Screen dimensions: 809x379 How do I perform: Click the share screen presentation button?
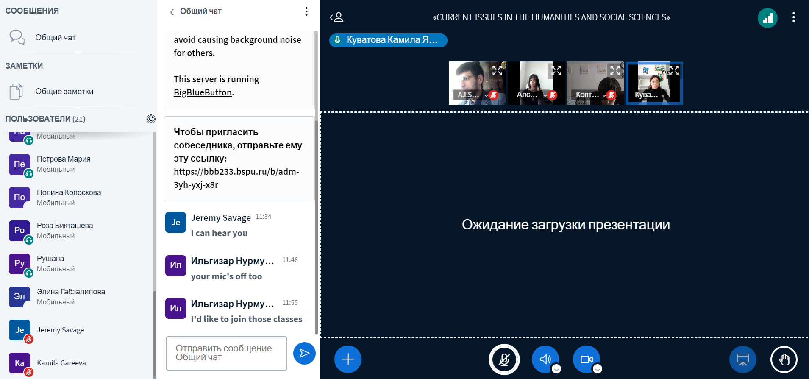pyautogui.click(x=742, y=359)
